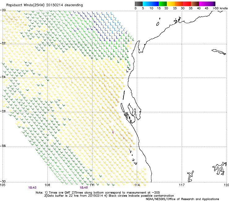
Task: Click the dark purple legend segment above 50
Action: tap(214, 4)
